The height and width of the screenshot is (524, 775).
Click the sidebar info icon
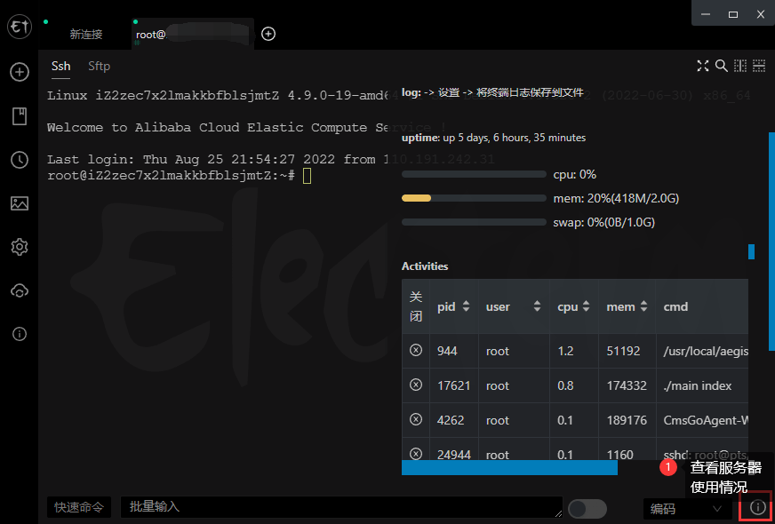point(20,334)
